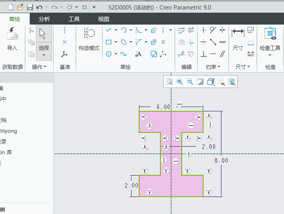Viewport: 284px width, 214px height.
Task: Select the chamfer tool
Action: pyautogui.click(x=139, y=42)
